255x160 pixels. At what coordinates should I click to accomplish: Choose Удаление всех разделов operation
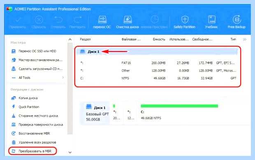pyautogui.click(x=33, y=142)
